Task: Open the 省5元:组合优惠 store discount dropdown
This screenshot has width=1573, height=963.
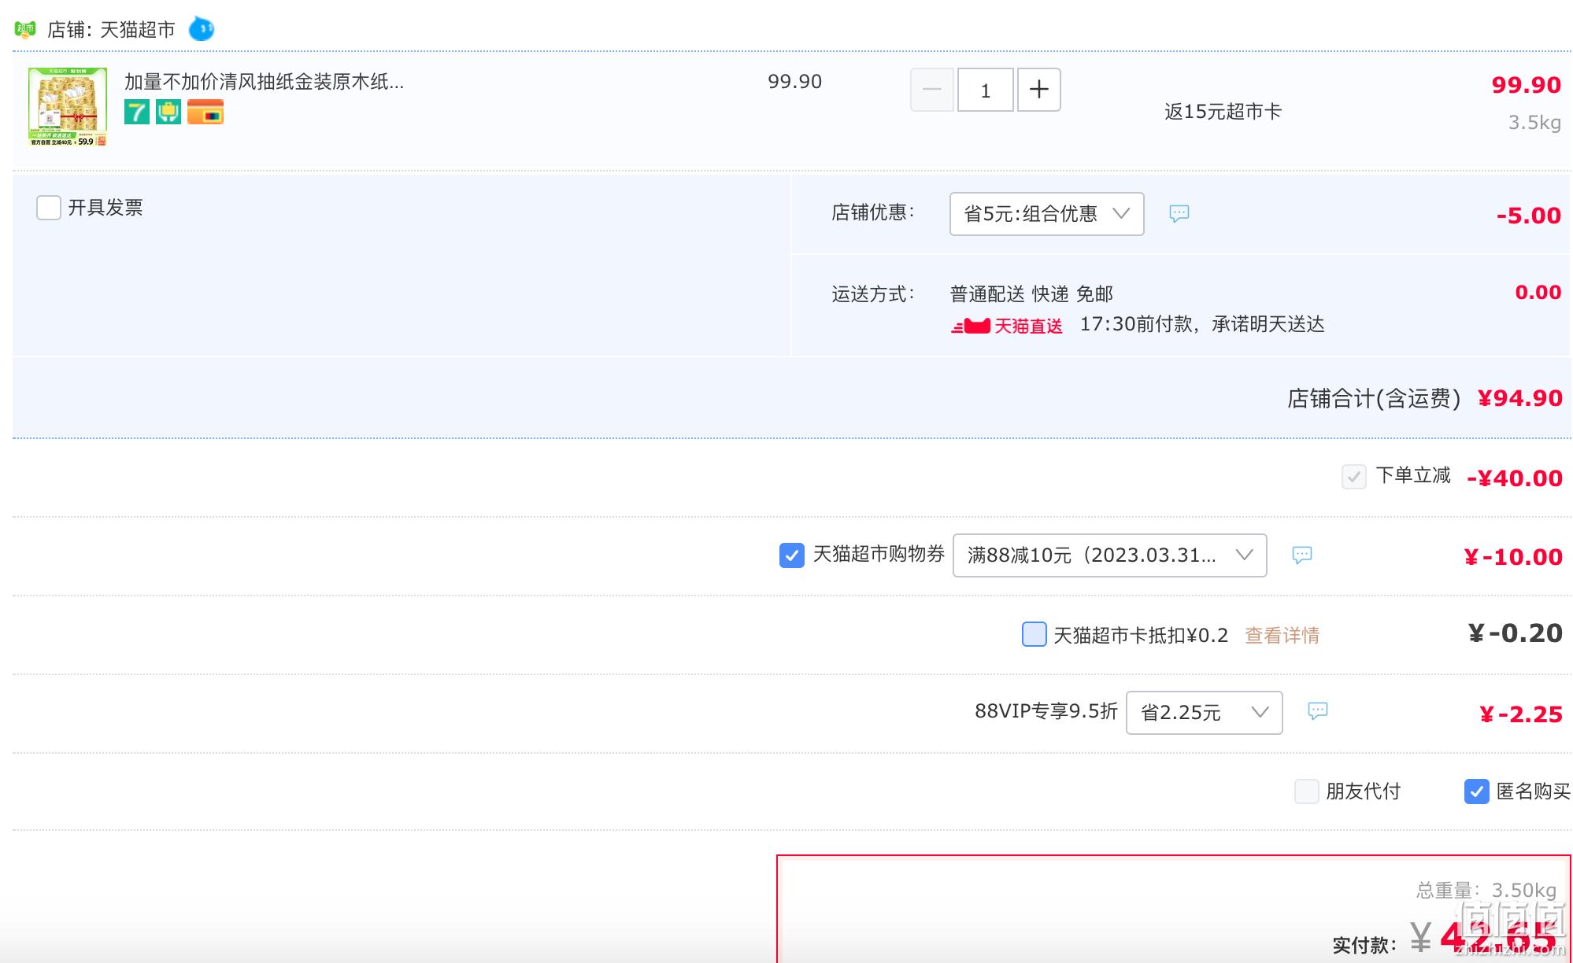Action: 1046,214
